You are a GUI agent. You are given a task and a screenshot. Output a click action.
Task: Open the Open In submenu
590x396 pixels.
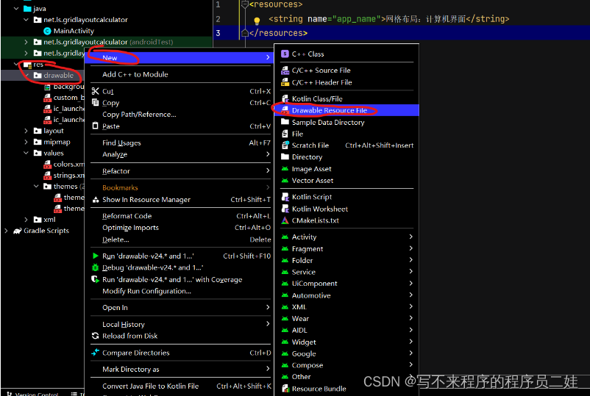180,307
